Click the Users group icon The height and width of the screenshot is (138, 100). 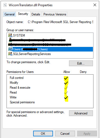click(10, 49)
